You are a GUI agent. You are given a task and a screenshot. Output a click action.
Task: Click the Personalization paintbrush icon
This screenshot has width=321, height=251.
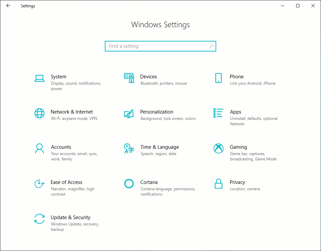click(x=129, y=114)
